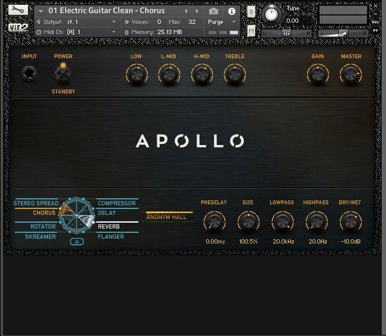The image size is (386, 336).
Task: Select the FLANGER effect
Action: point(111,237)
